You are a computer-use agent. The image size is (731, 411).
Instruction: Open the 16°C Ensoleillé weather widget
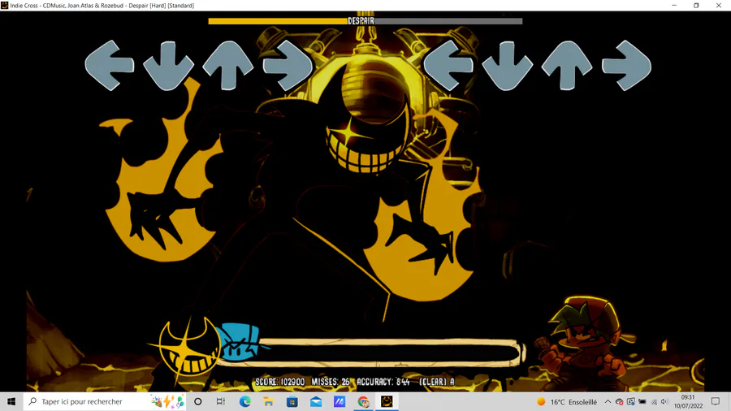coord(566,402)
